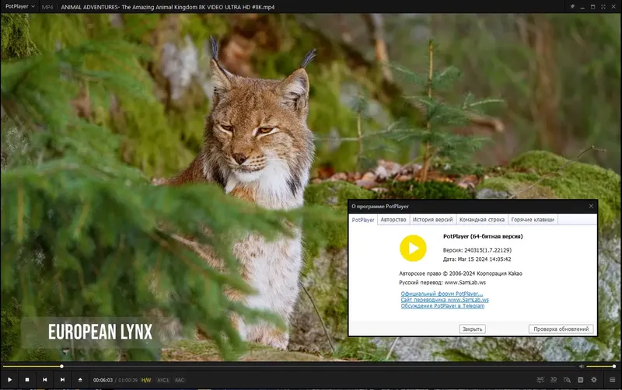Open the control panel gear icon

(x=594, y=380)
